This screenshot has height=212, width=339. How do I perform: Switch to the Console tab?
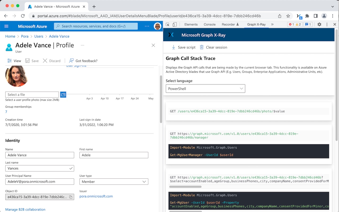coord(209,24)
